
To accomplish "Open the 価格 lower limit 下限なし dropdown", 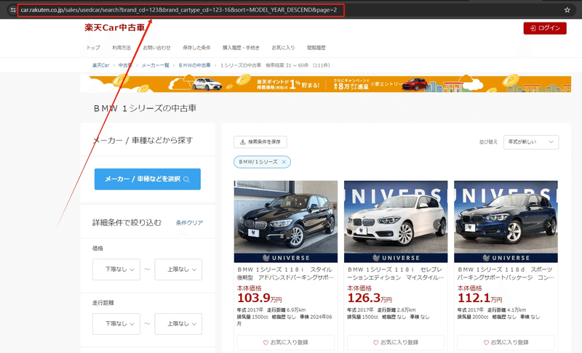I will pos(116,269).
